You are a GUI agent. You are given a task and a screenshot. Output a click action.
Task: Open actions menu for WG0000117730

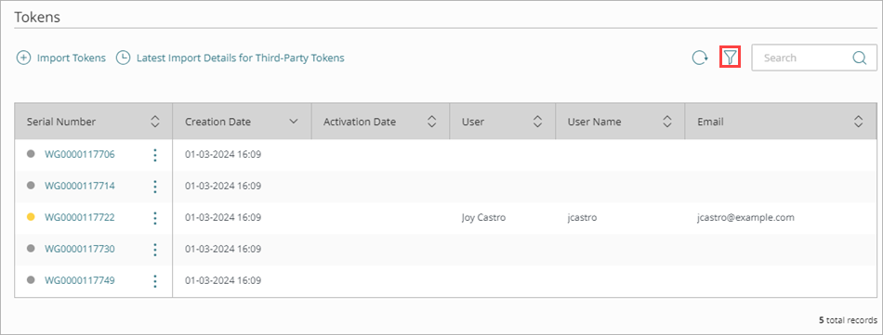(x=155, y=249)
